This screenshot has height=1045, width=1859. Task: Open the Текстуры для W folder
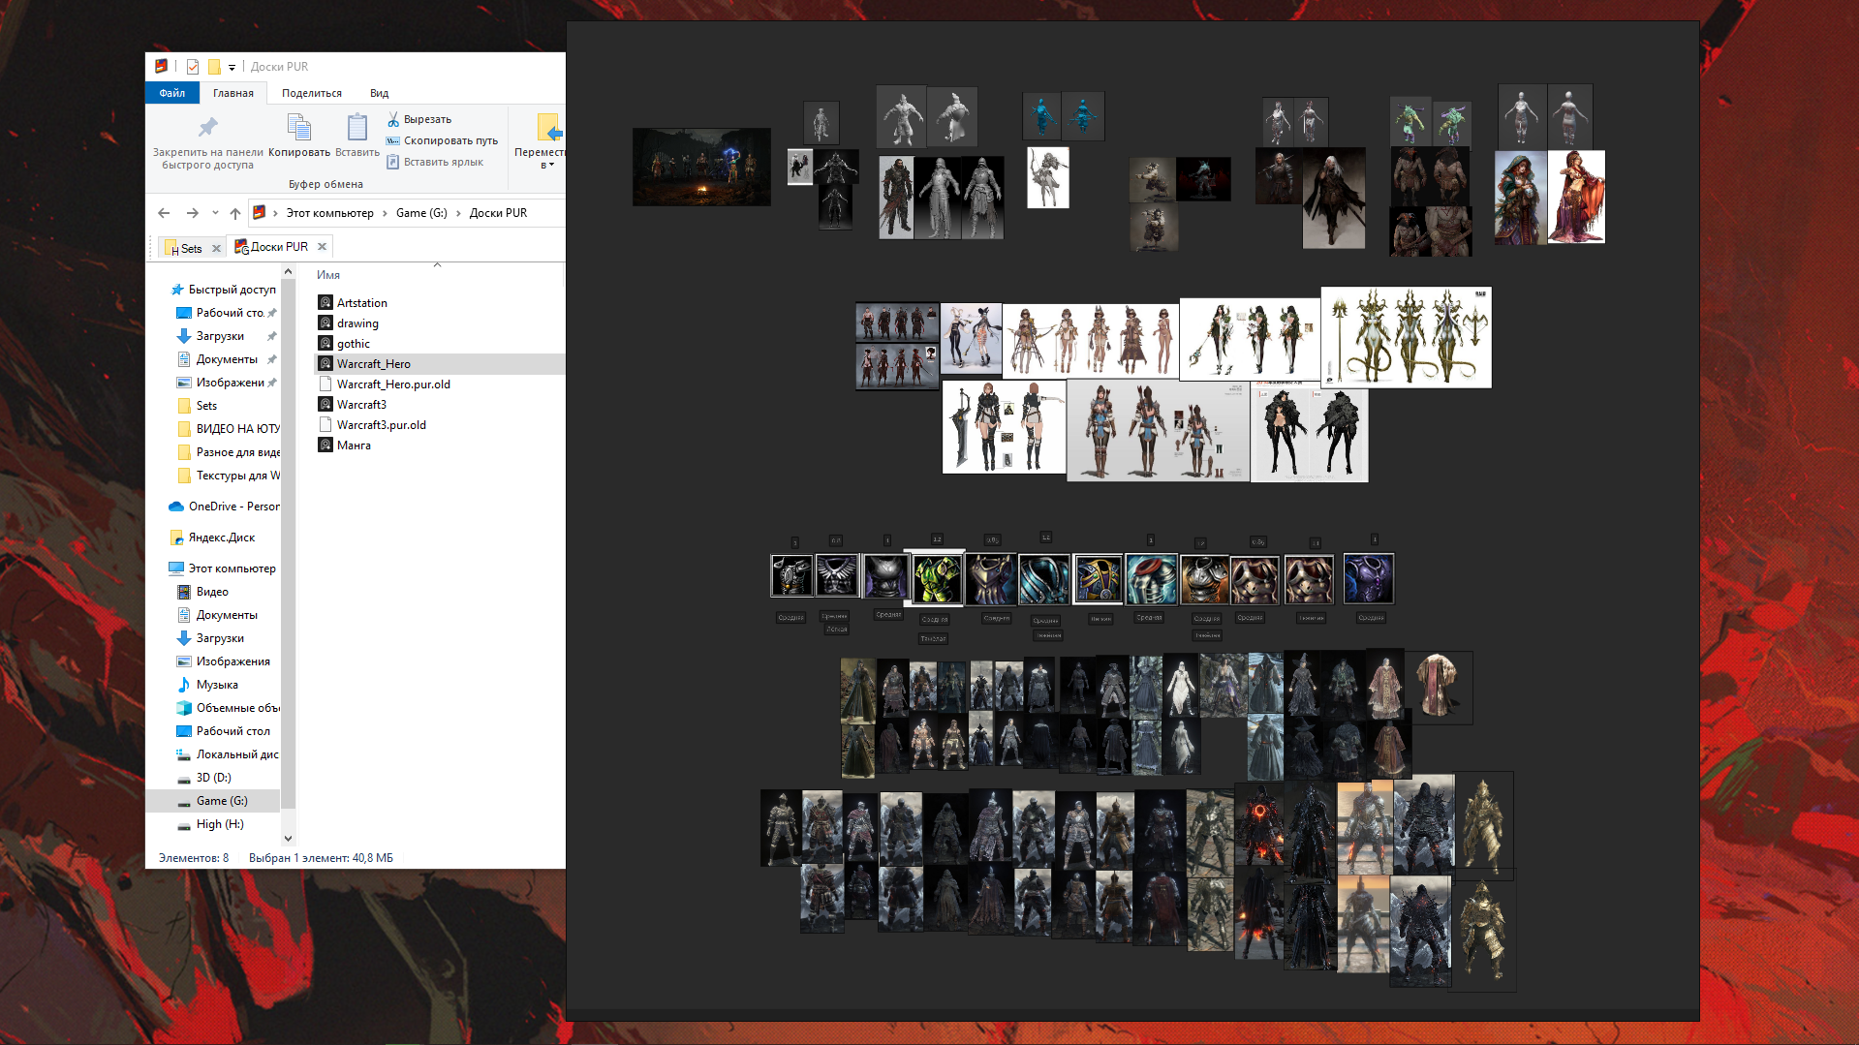tap(228, 476)
